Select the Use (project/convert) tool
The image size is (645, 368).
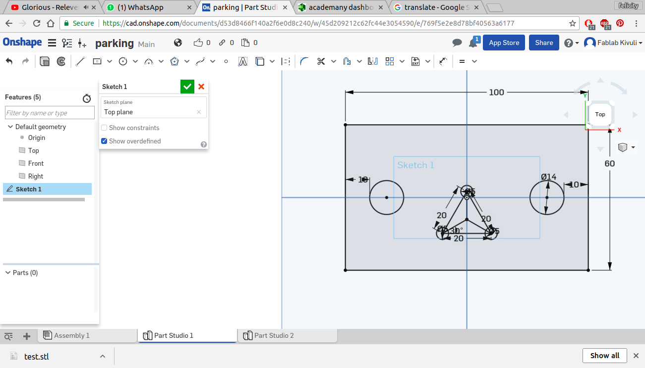pyautogui.click(x=260, y=61)
